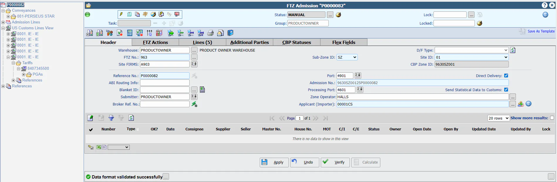Screen dimensions: 557x182
Task: Click the Warehouse lookup ellipsis button
Action: (x=194, y=50)
